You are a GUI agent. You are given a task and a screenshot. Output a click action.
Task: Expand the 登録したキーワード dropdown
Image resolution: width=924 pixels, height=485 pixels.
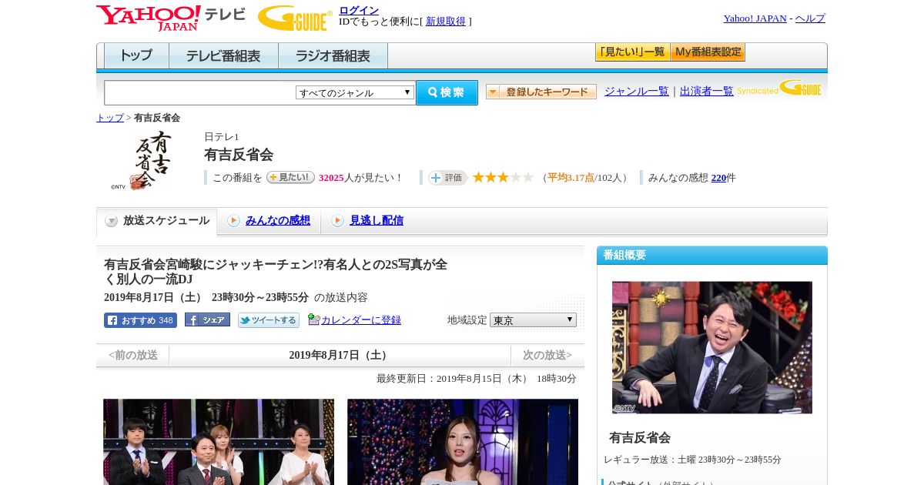541,92
